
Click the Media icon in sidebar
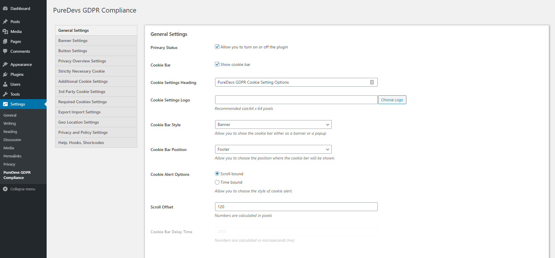pos(5,31)
